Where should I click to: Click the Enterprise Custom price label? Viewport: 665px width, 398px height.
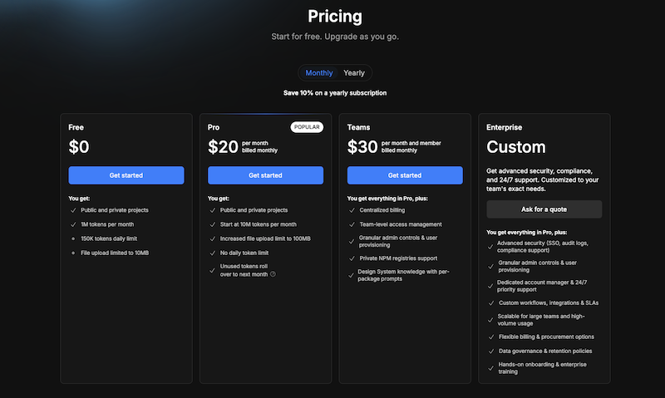[515, 147]
